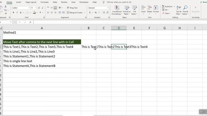Click the Format Painter brush icon
The width and height of the screenshot is (207, 116).
pos(5,14)
